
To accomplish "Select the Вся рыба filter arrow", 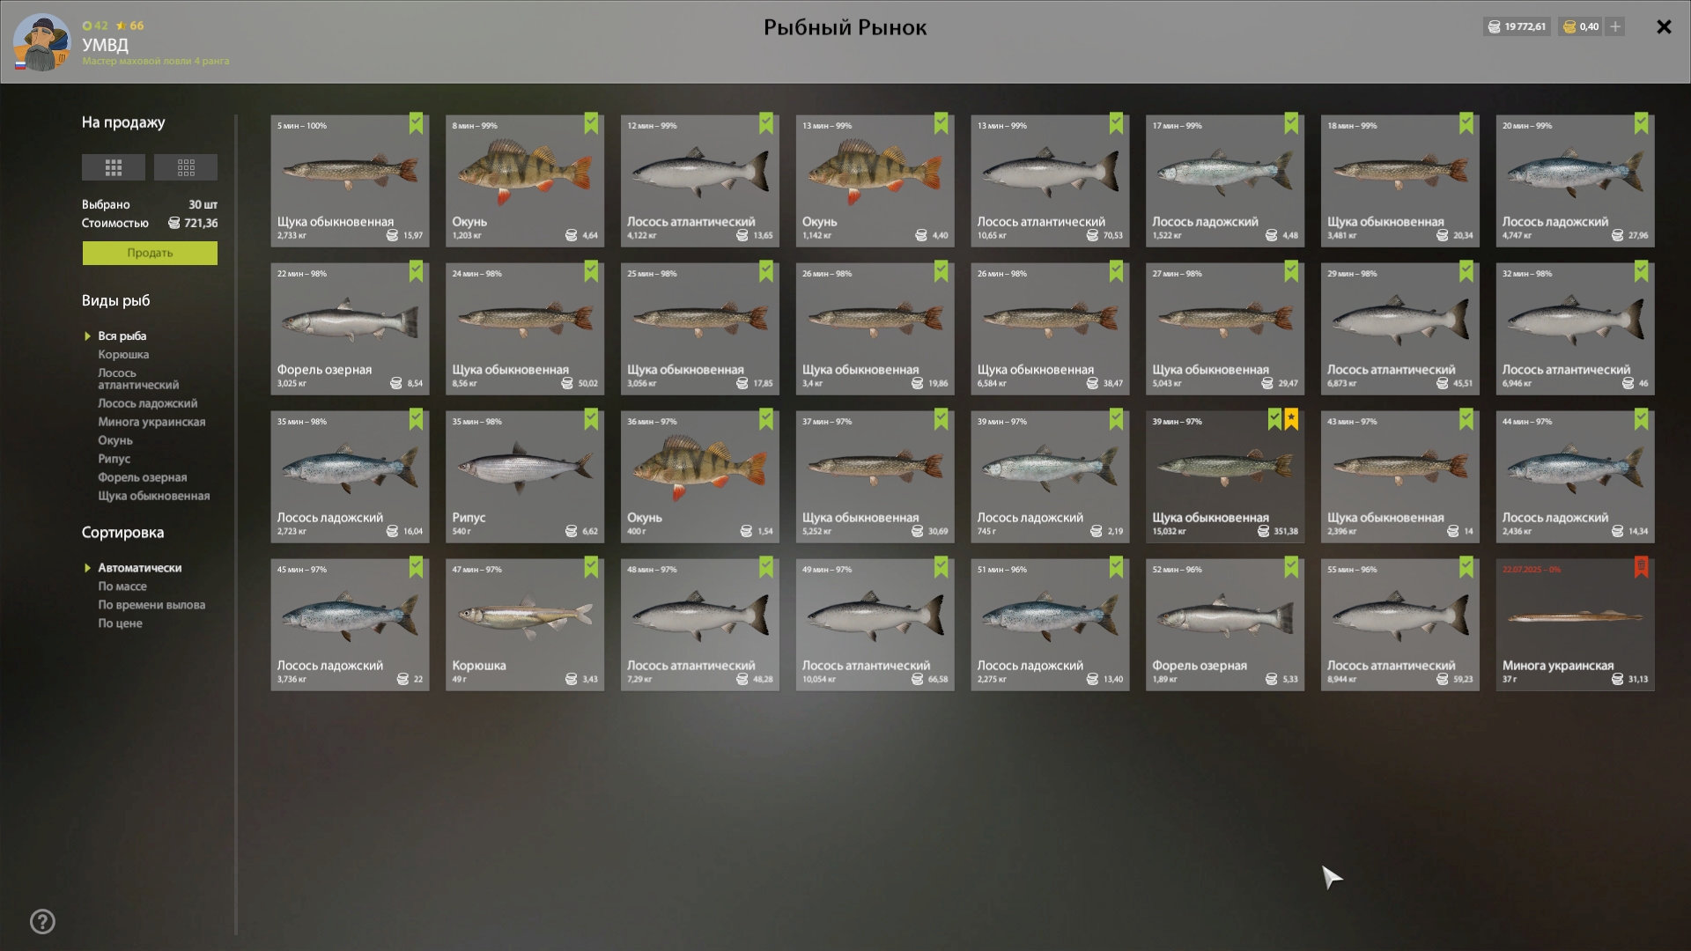I will point(88,336).
